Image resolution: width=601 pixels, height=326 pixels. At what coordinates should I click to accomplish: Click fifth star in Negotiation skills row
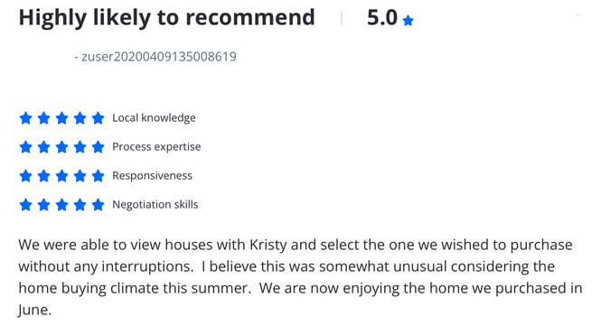click(99, 205)
